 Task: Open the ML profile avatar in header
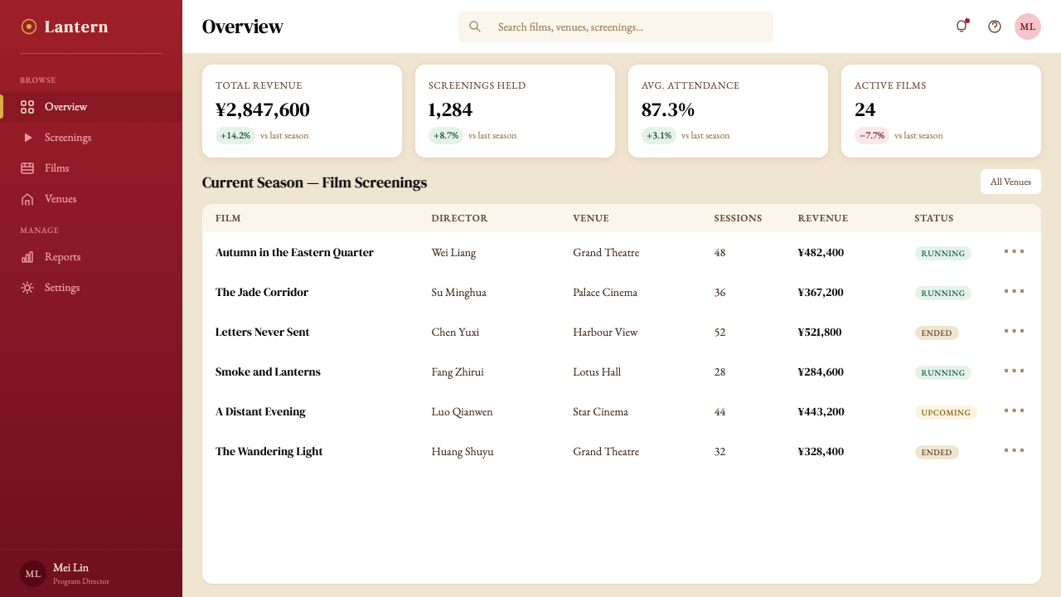coord(1028,27)
